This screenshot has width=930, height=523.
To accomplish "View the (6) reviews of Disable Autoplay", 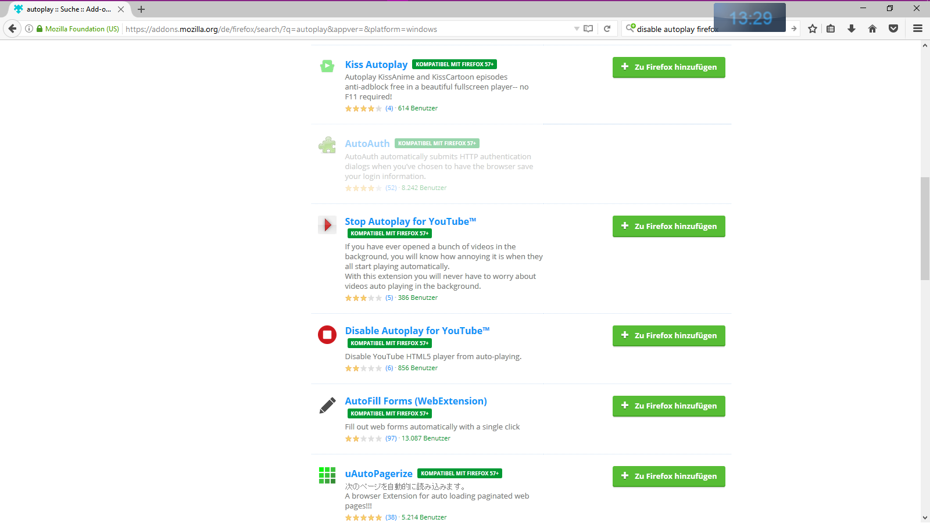I will tap(389, 368).
